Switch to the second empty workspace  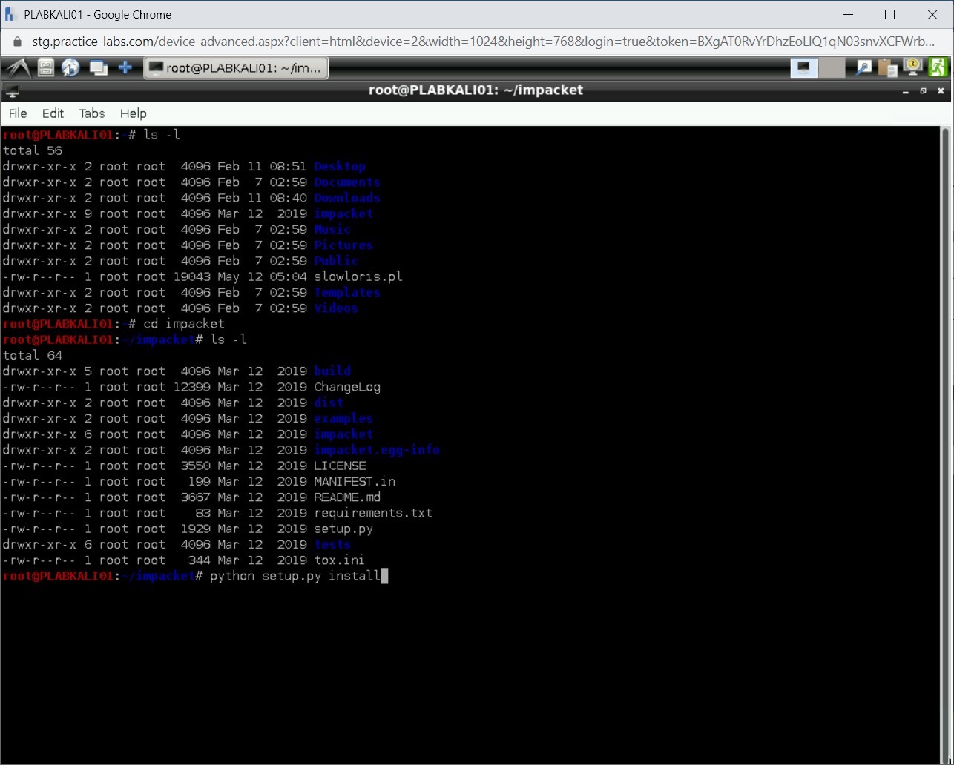point(832,68)
